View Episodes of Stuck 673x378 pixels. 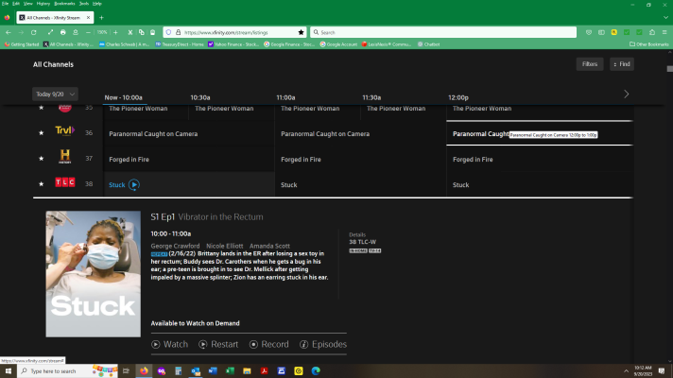tap(323, 344)
